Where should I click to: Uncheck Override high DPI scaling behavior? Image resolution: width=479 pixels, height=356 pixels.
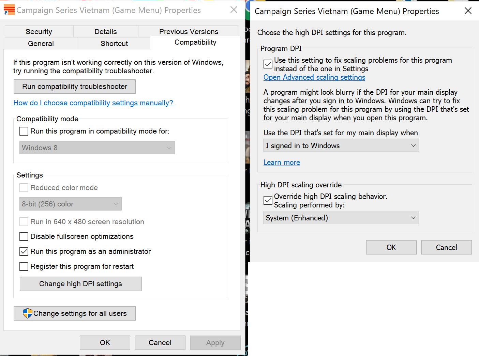point(268,200)
